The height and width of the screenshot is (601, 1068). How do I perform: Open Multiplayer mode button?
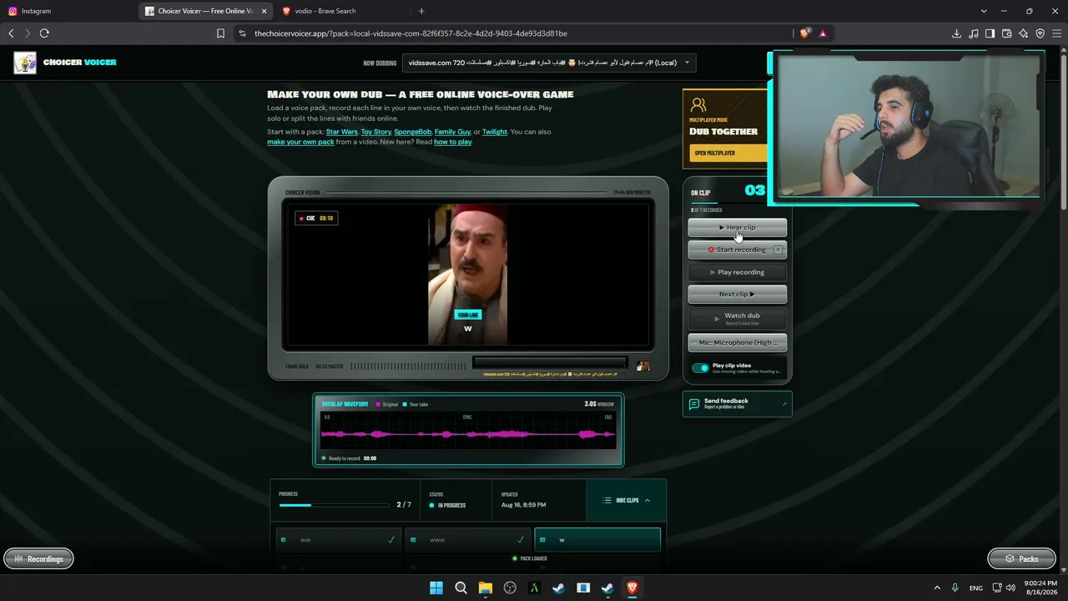pos(728,153)
